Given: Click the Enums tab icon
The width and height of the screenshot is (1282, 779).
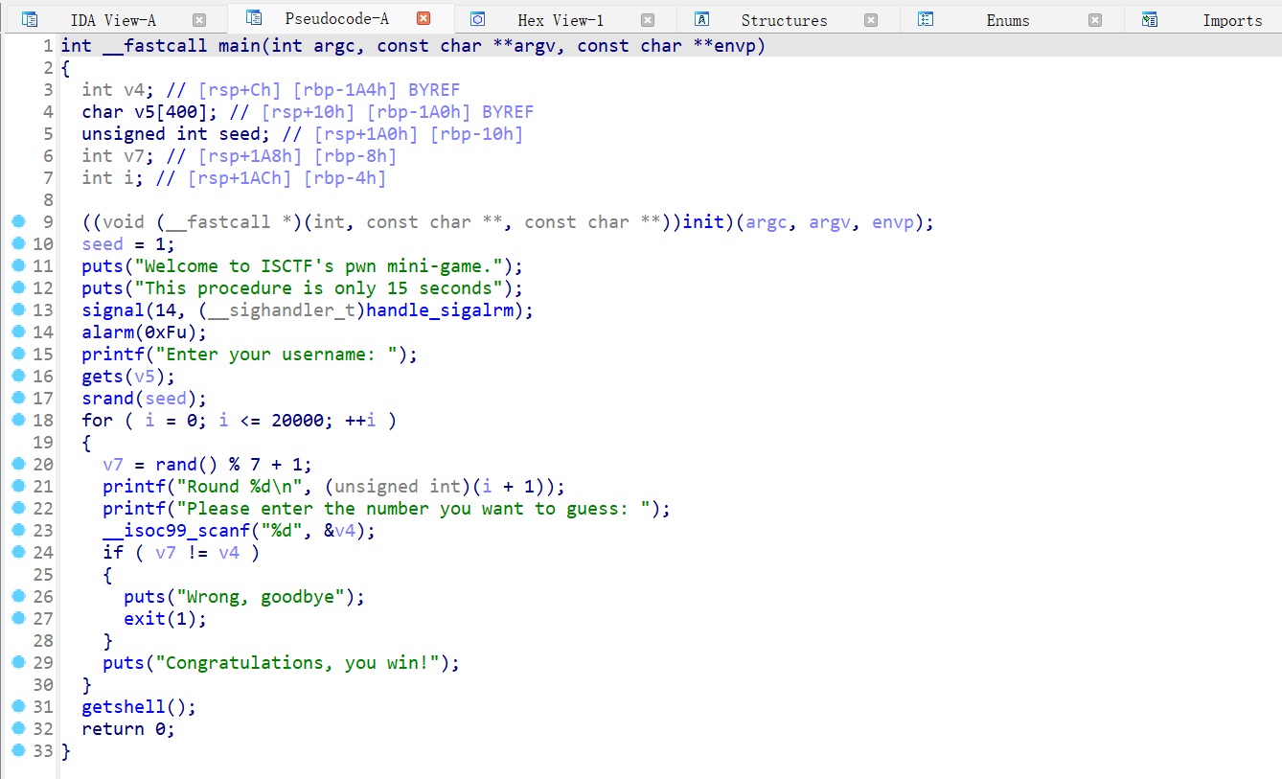Looking at the screenshot, I should click(x=926, y=20).
